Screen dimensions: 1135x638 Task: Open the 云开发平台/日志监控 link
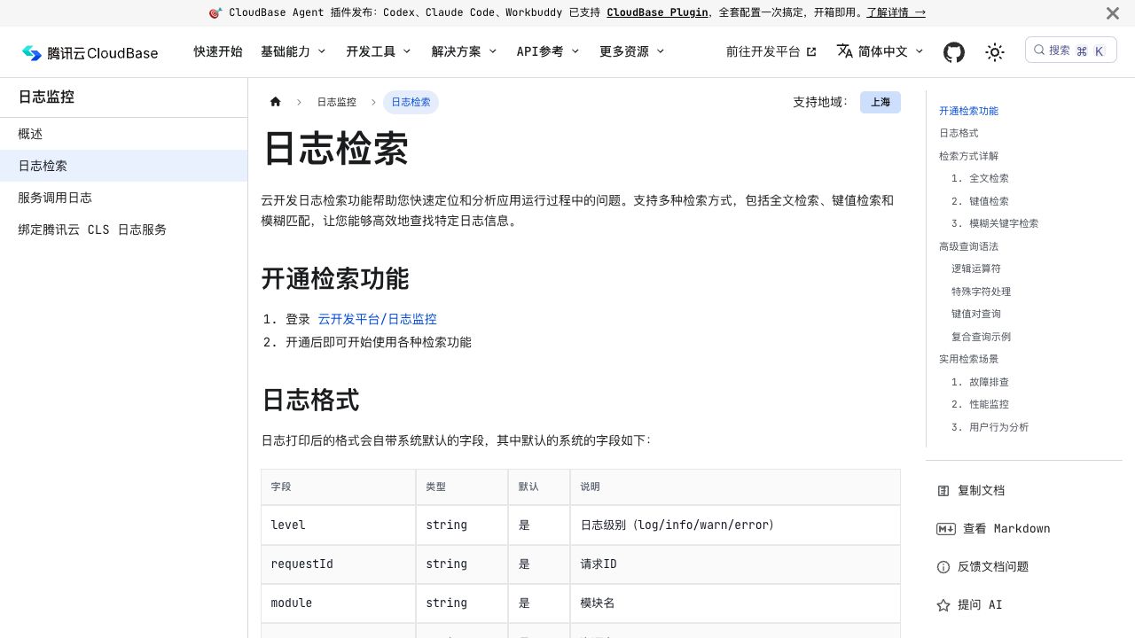(x=377, y=319)
